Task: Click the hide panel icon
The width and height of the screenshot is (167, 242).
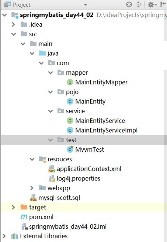Action: (163, 4)
